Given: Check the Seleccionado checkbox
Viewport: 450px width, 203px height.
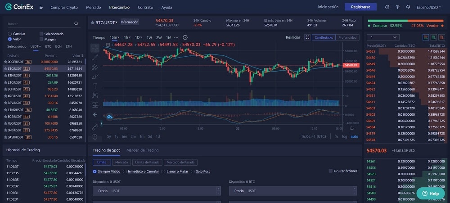Looking at the screenshot, I should [41, 34].
